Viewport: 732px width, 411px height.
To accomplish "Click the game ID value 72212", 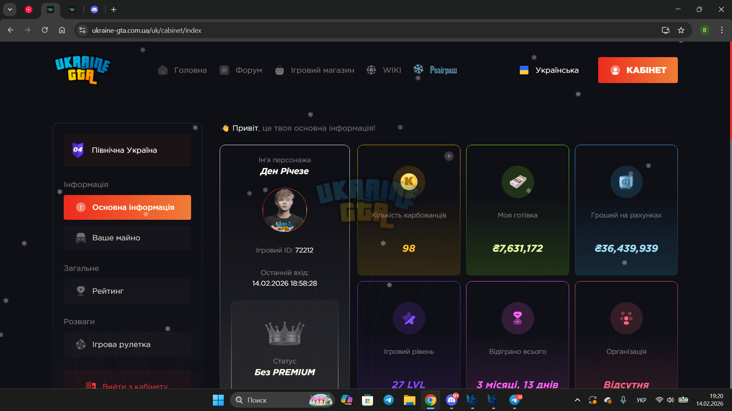I will coord(304,250).
